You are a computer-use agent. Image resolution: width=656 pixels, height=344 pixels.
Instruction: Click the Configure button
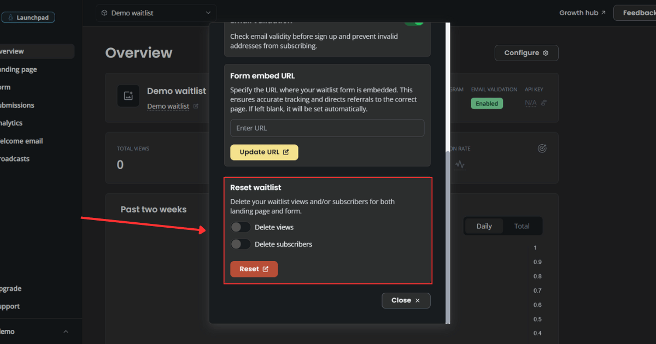point(526,53)
